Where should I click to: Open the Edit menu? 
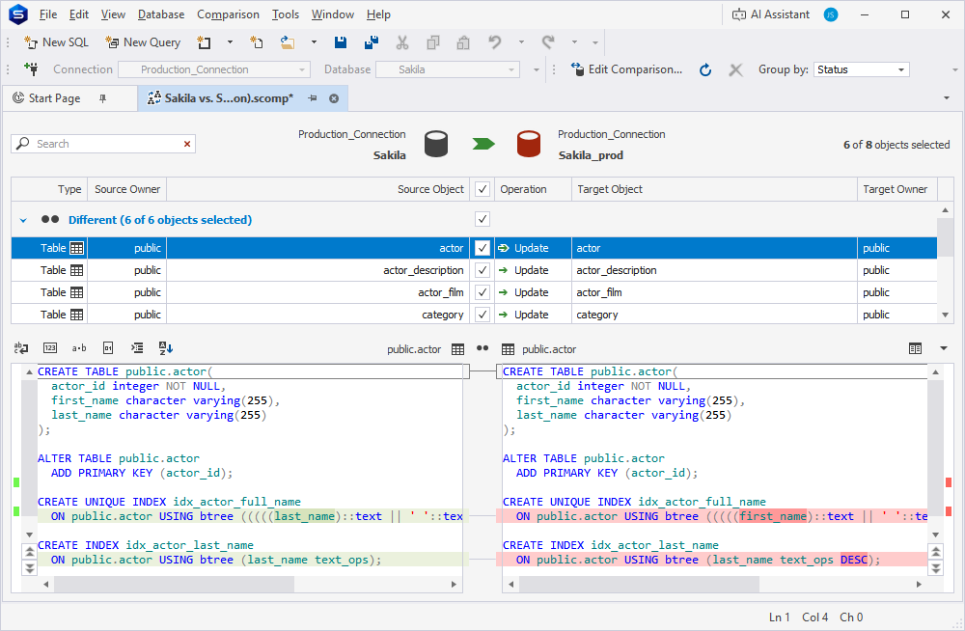[x=79, y=14]
